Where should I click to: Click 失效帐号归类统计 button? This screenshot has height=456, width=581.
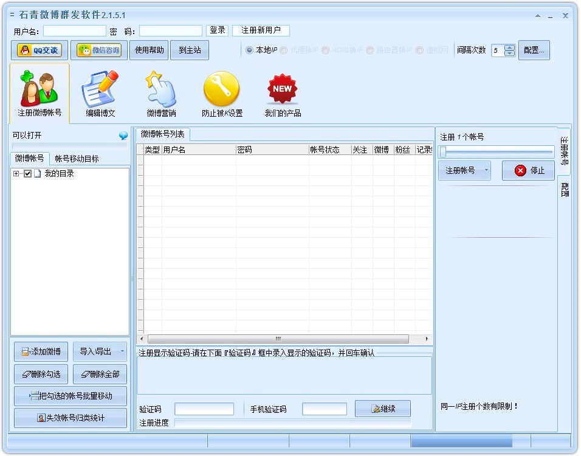(x=70, y=418)
